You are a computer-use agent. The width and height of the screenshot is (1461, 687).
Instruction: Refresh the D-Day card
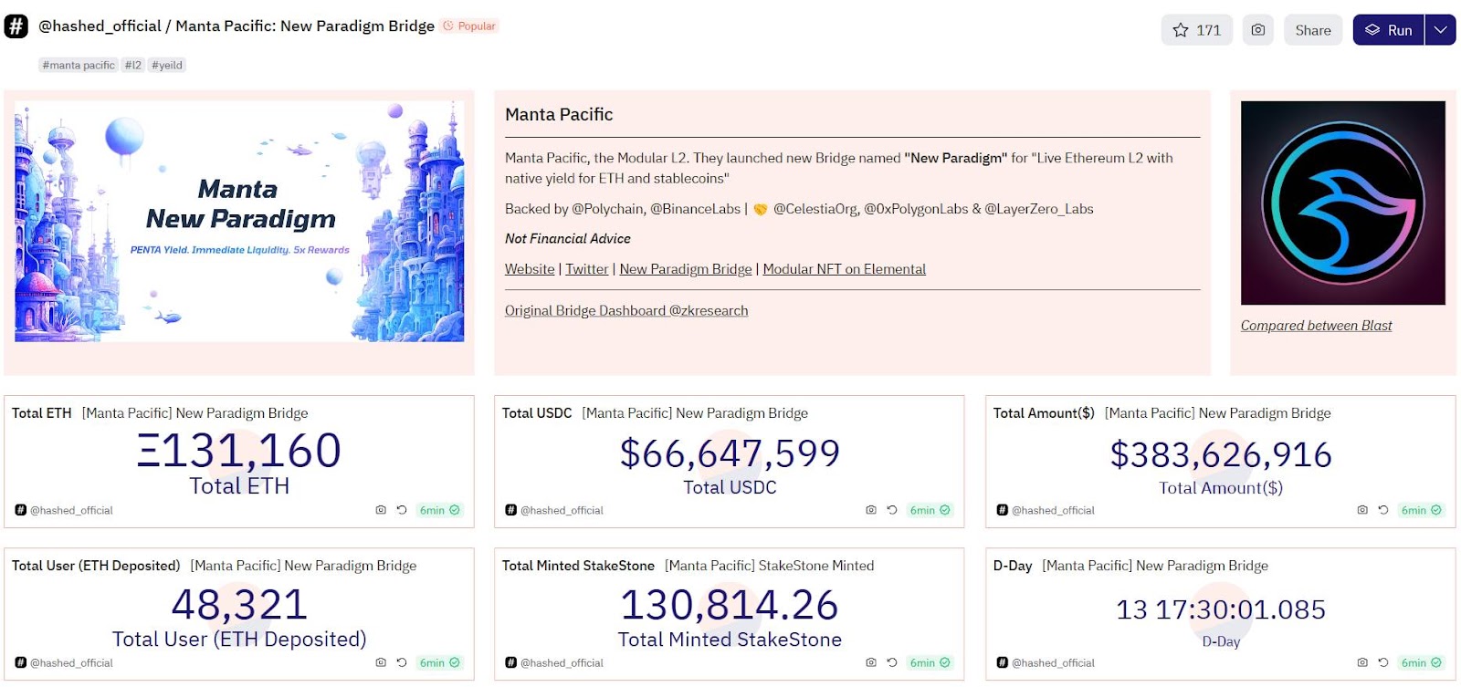tap(1383, 662)
